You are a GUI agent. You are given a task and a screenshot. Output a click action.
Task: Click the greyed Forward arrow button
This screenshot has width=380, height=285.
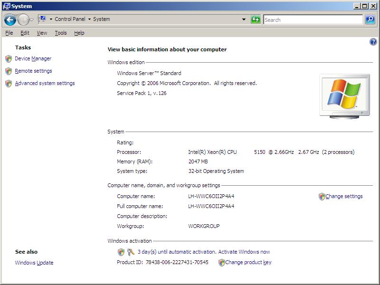click(x=23, y=20)
